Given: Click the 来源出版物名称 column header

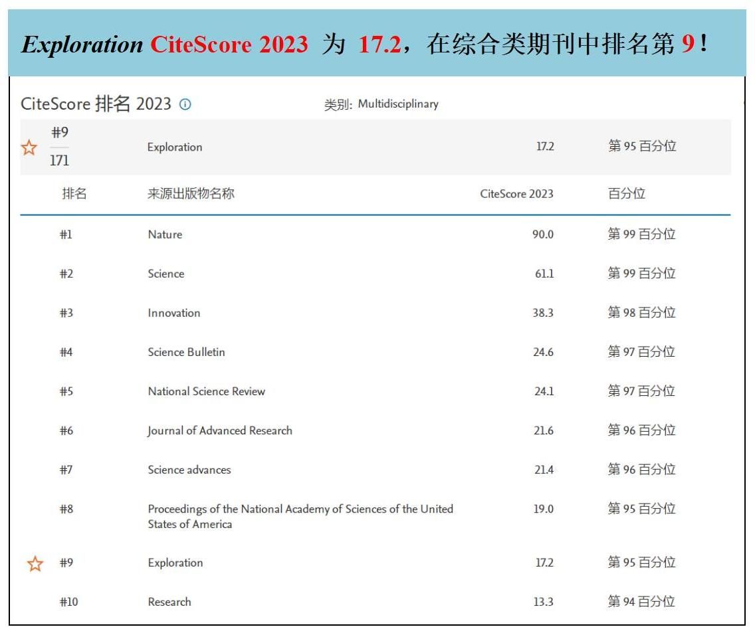Looking at the screenshot, I should (191, 194).
